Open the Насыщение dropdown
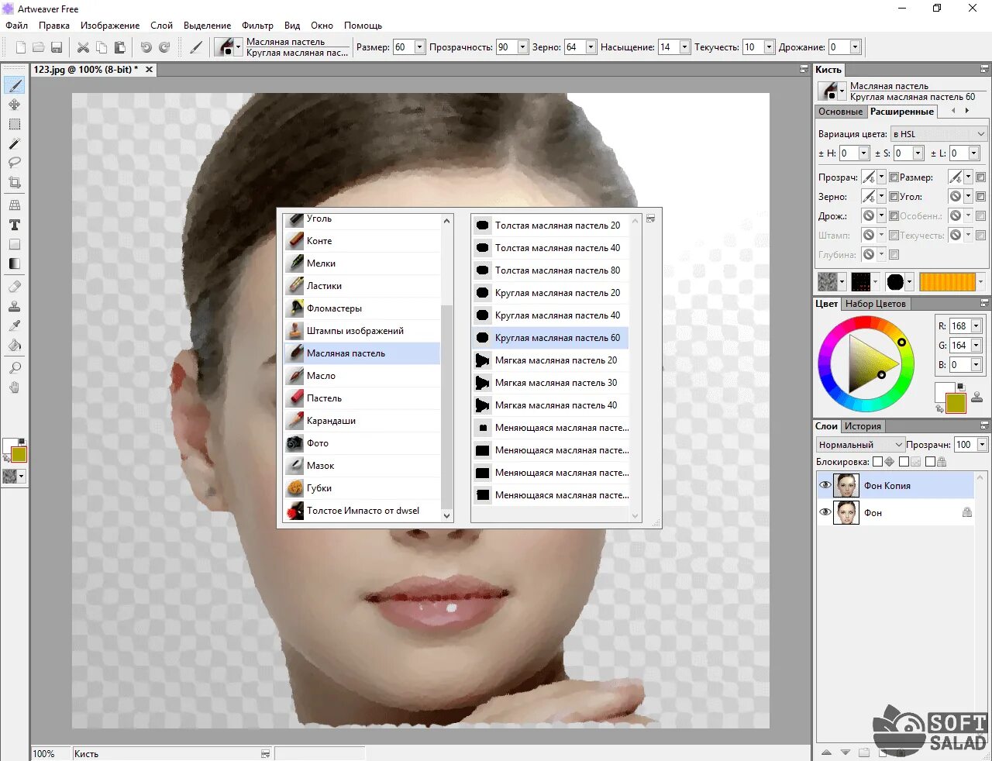The width and height of the screenshot is (992, 761). coord(684,47)
